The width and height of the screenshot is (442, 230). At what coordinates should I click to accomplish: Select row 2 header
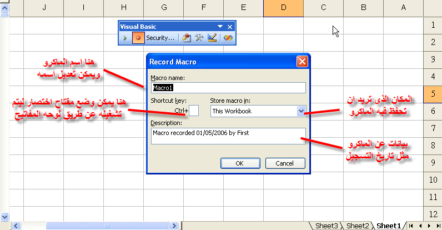point(433,43)
